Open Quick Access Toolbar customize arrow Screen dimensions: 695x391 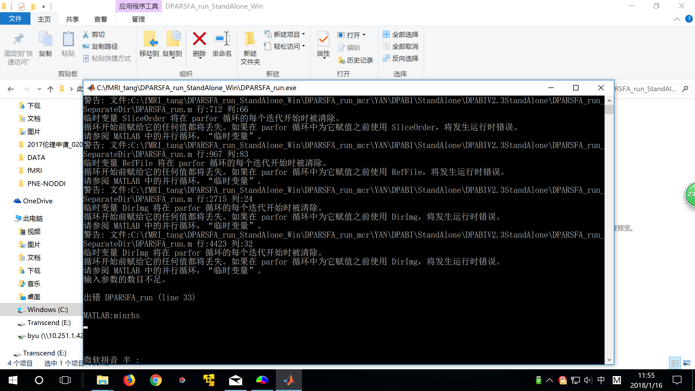point(43,7)
